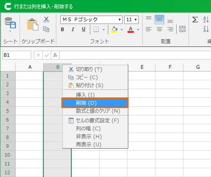
Task: Select column A header
Action: 29,67
